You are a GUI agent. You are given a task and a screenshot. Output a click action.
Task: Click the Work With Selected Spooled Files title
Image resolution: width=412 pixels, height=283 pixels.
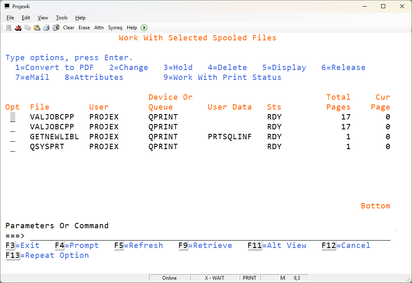click(198, 38)
